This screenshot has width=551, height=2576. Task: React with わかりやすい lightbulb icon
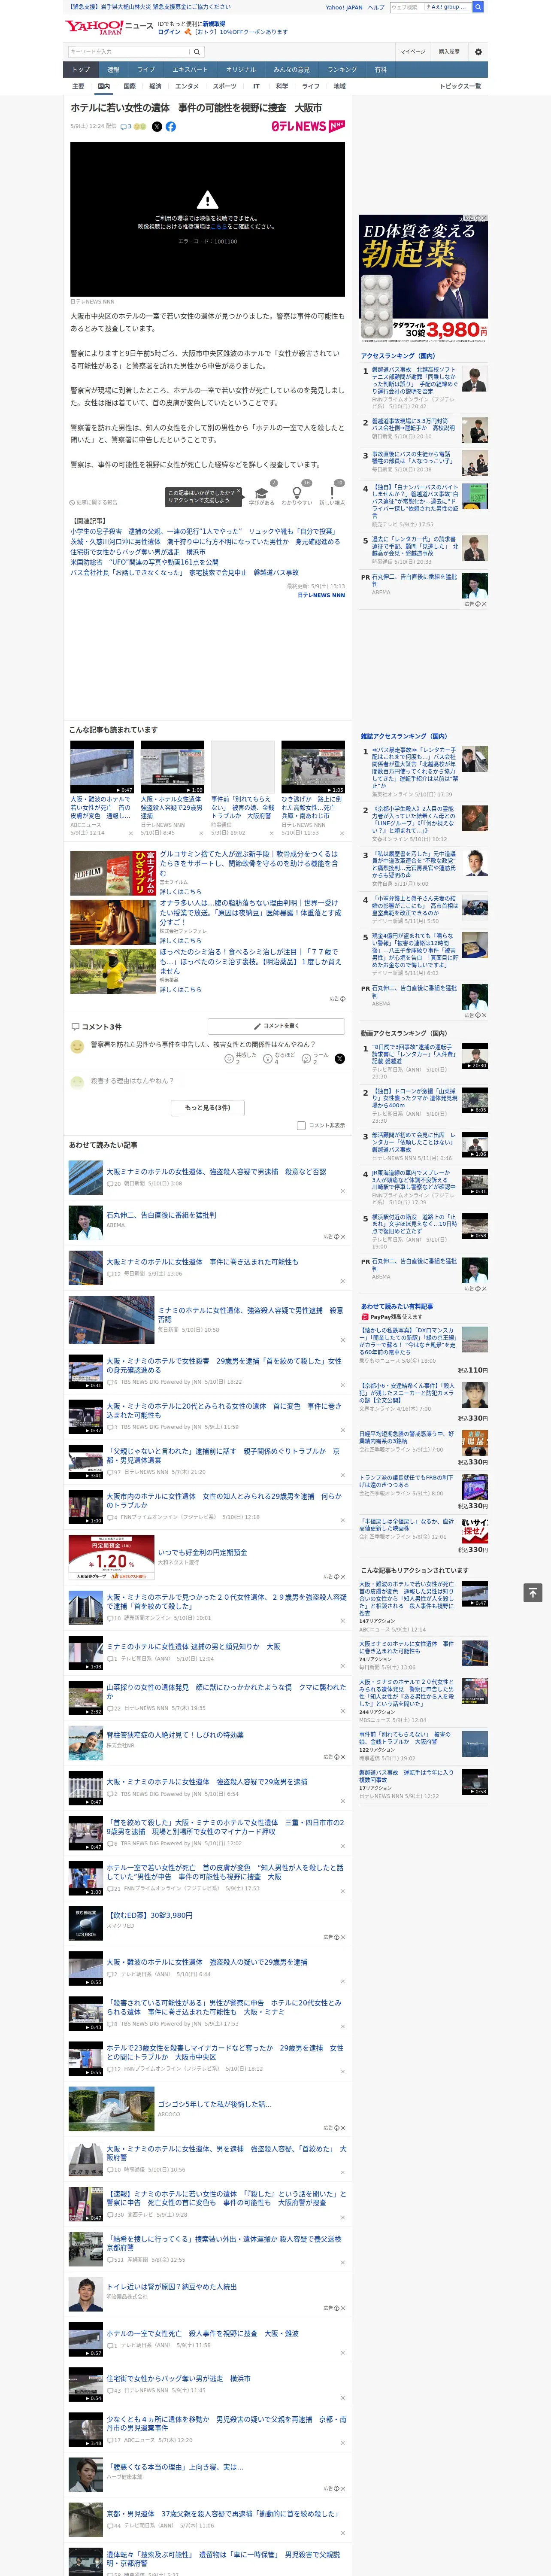296,493
